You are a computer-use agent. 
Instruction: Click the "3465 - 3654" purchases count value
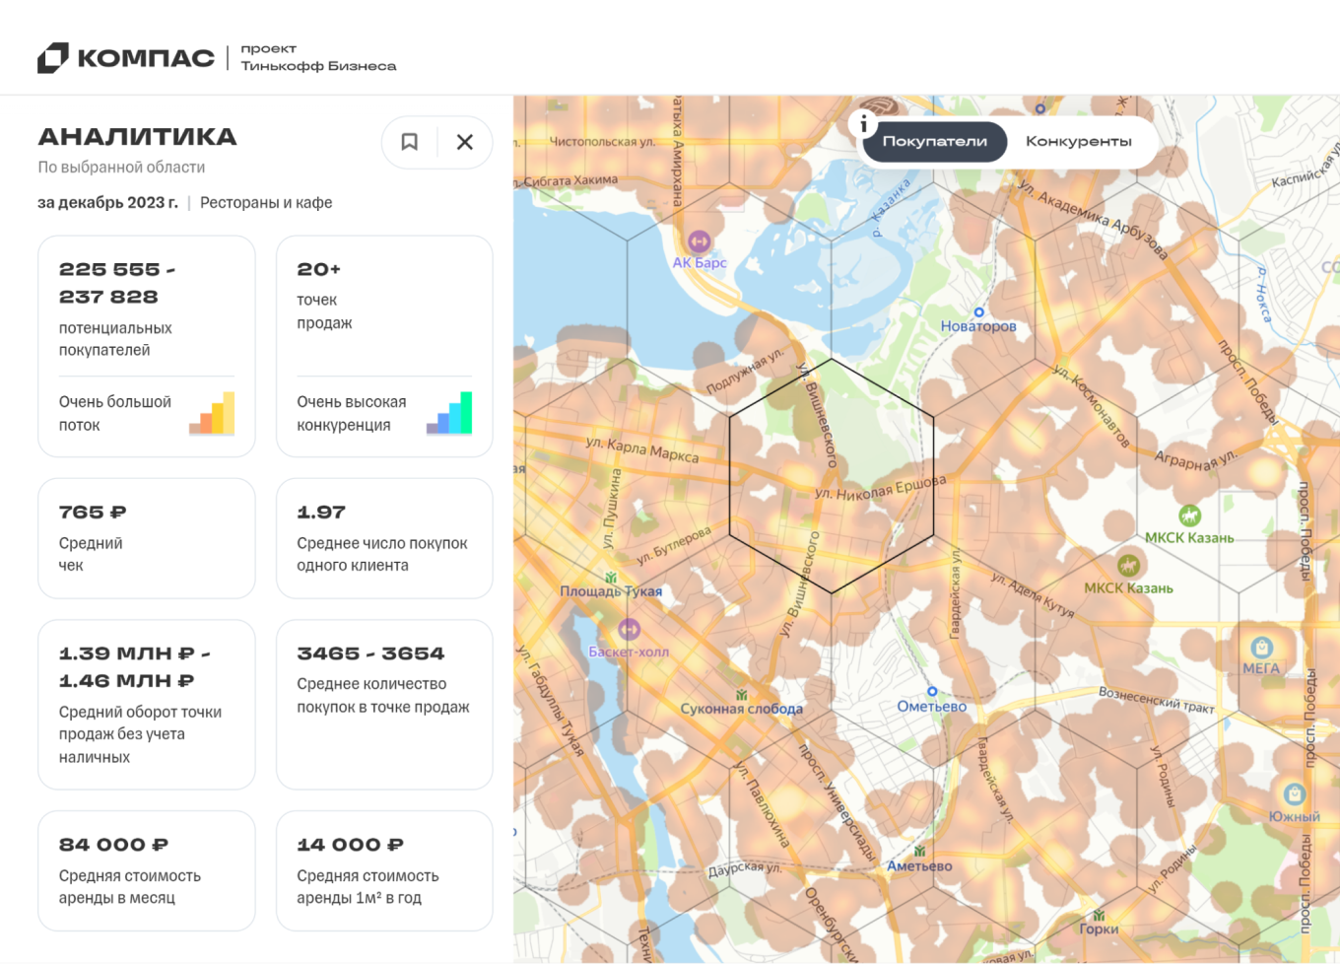coord(370,654)
